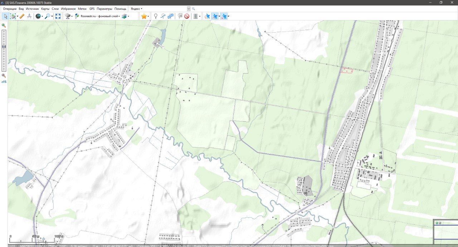The width and height of the screenshot is (458, 247).
Task: Select the distance ruler tool
Action: pyautogui.click(x=22, y=16)
